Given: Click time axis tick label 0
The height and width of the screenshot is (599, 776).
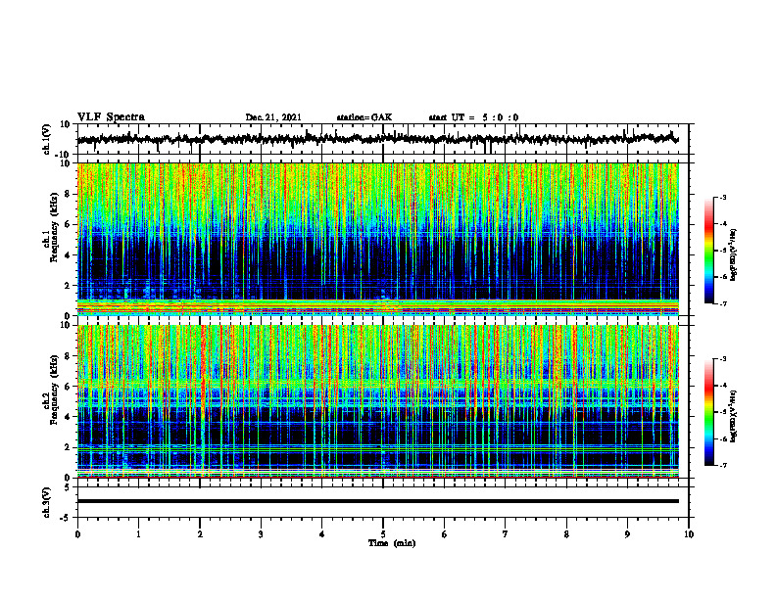Looking at the screenshot, I should 77,534.
